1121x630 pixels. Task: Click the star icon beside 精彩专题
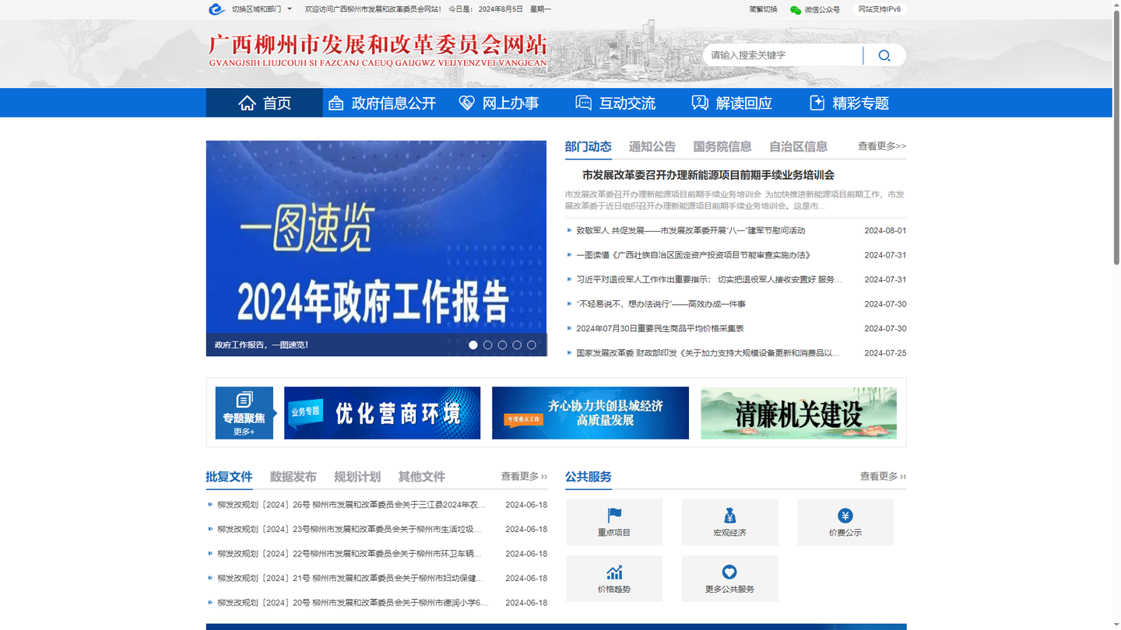817,103
